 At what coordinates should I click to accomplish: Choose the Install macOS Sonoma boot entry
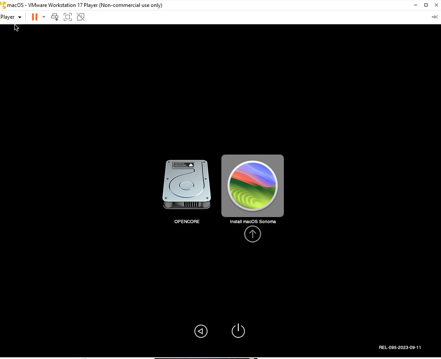click(253, 185)
